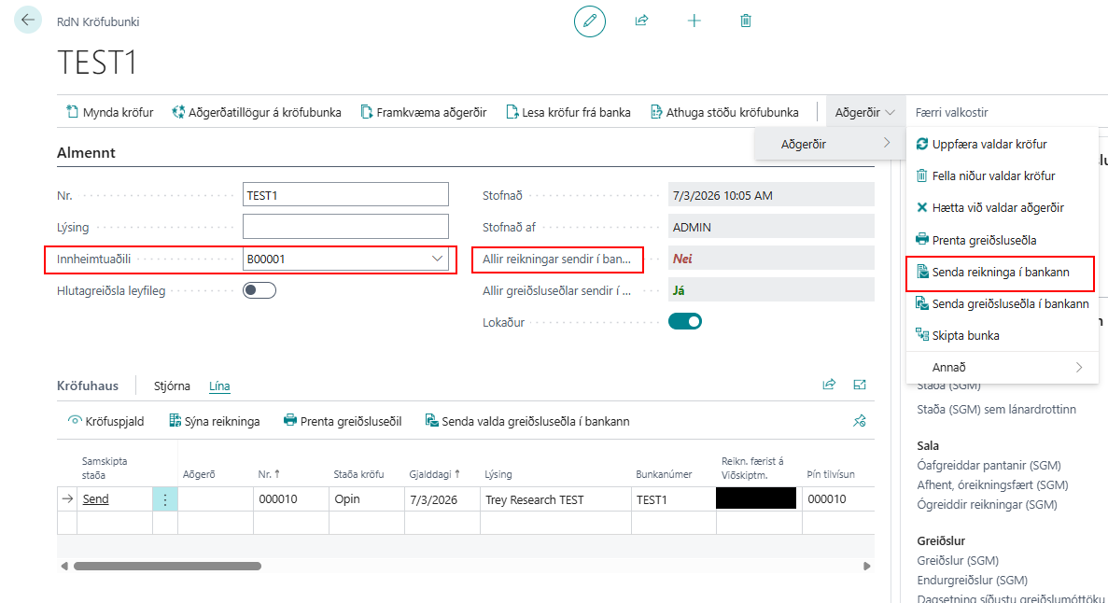This screenshot has width=1108, height=603.
Task: Collapse the Almennt section heading
Action: point(86,153)
